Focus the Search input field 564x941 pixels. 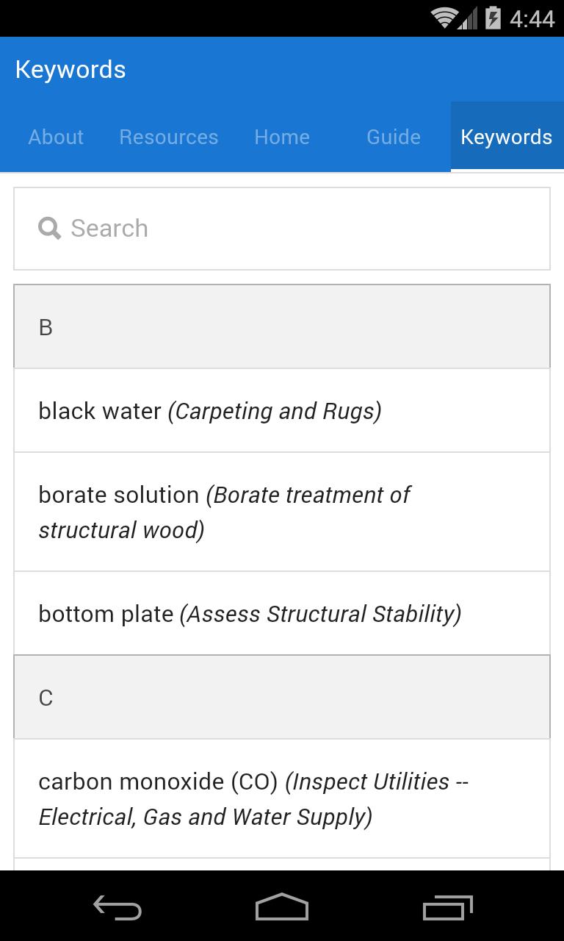(294, 229)
